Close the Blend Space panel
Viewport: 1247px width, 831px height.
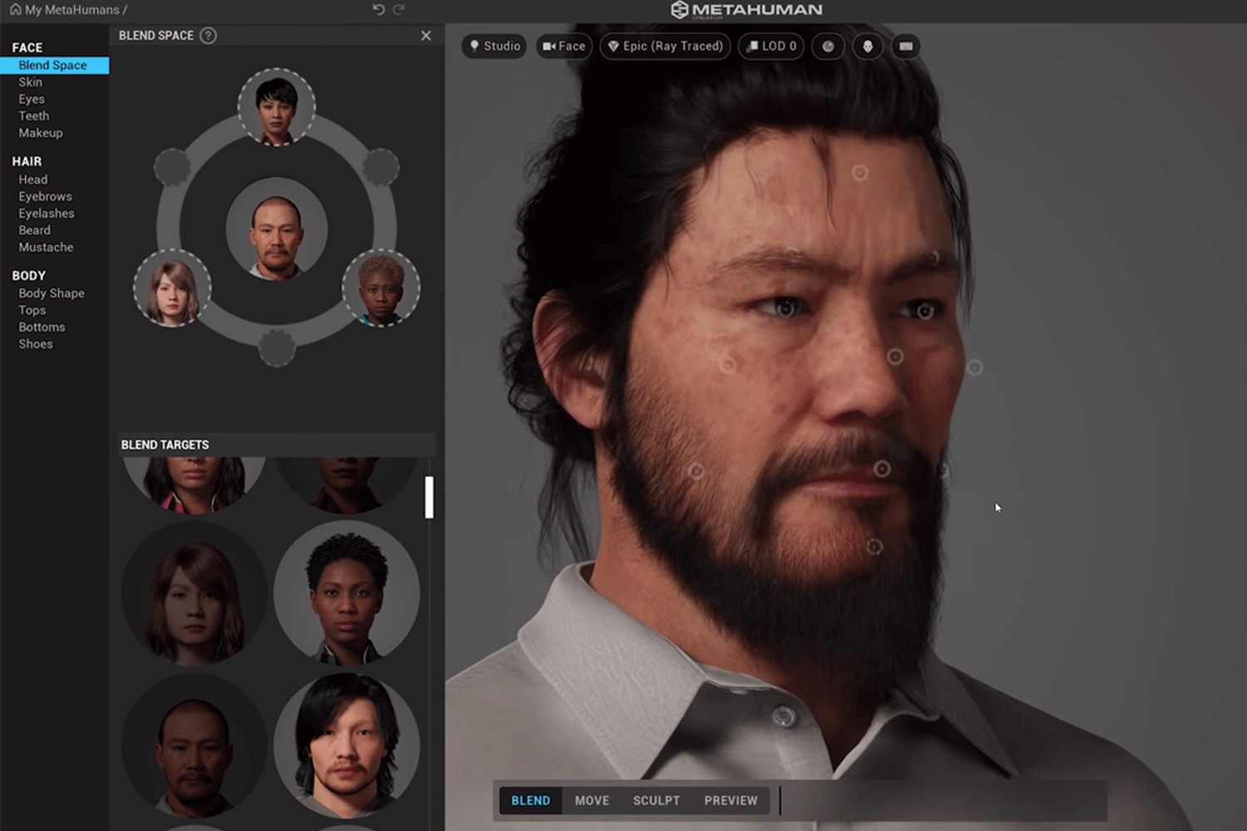426,36
